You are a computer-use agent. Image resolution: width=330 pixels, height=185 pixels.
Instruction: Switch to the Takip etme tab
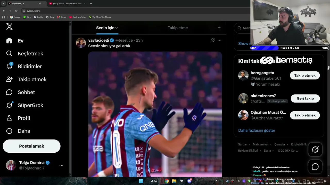[178, 28]
